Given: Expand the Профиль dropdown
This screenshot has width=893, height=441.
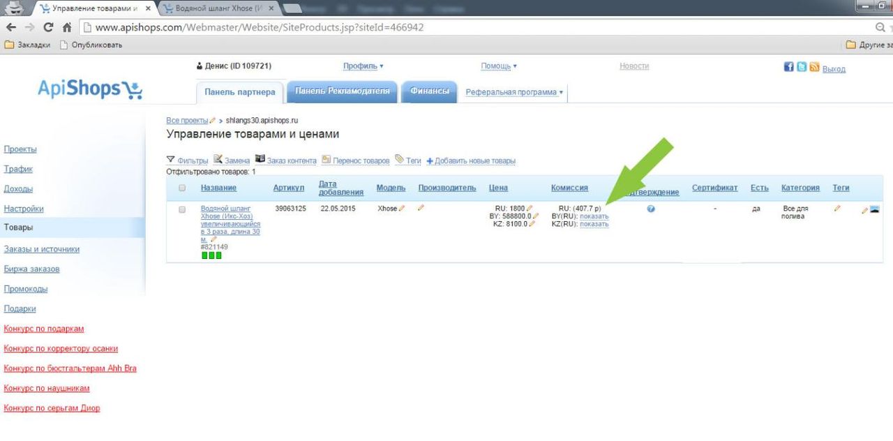Looking at the screenshot, I should point(363,66).
